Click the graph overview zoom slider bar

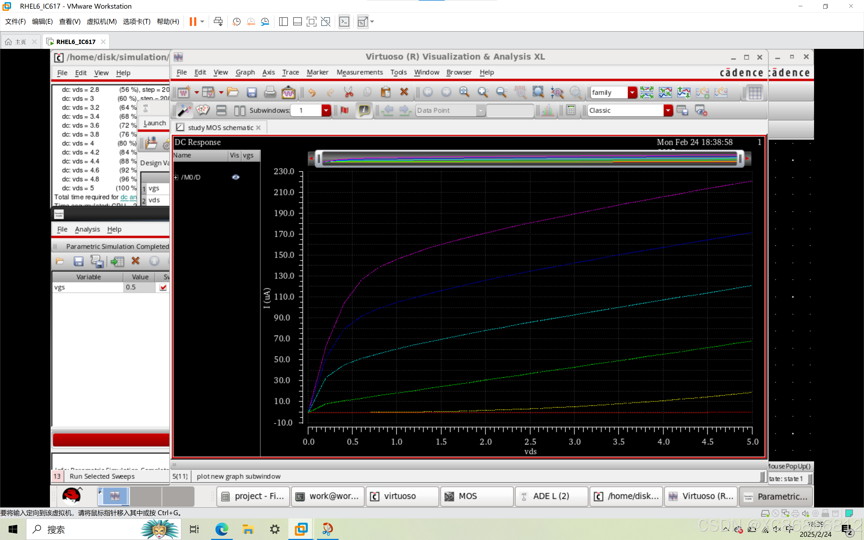click(x=529, y=158)
